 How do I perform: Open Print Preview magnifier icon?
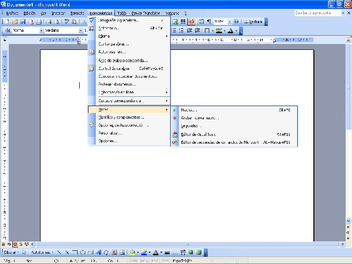tap(57, 22)
